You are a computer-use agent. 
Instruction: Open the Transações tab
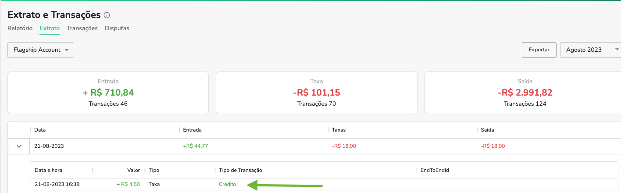pyautogui.click(x=82, y=28)
